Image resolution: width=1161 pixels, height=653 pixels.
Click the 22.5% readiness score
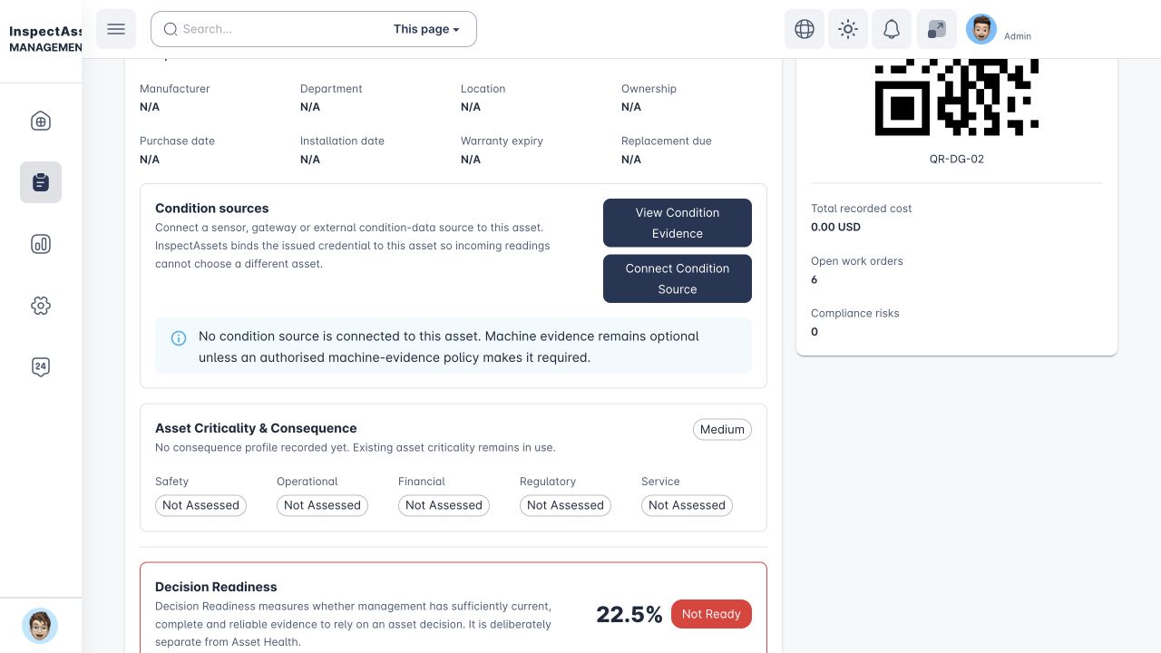click(629, 615)
